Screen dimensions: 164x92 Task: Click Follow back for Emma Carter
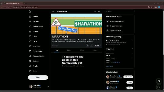[128, 77]
